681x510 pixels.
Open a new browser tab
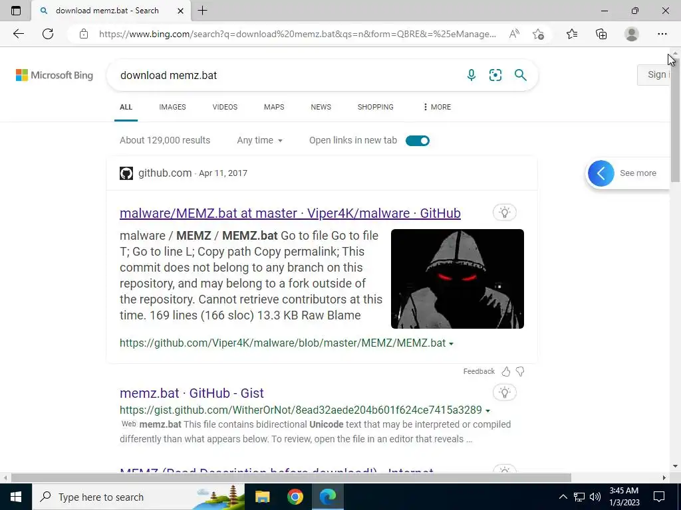pos(202,11)
